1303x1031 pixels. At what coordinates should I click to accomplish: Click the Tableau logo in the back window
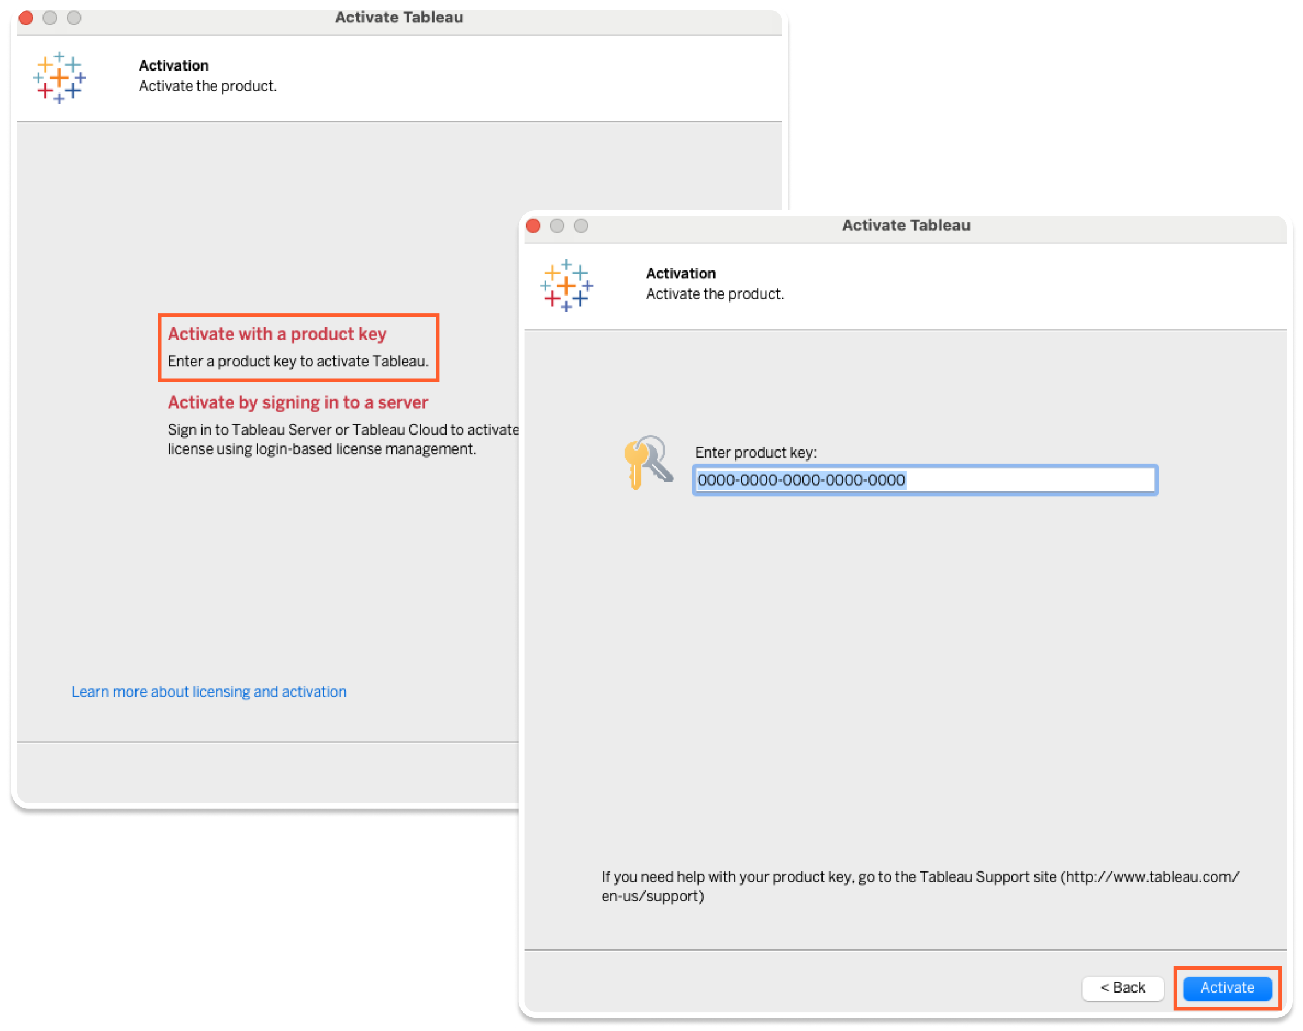pyautogui.click(x=59, y=78)
